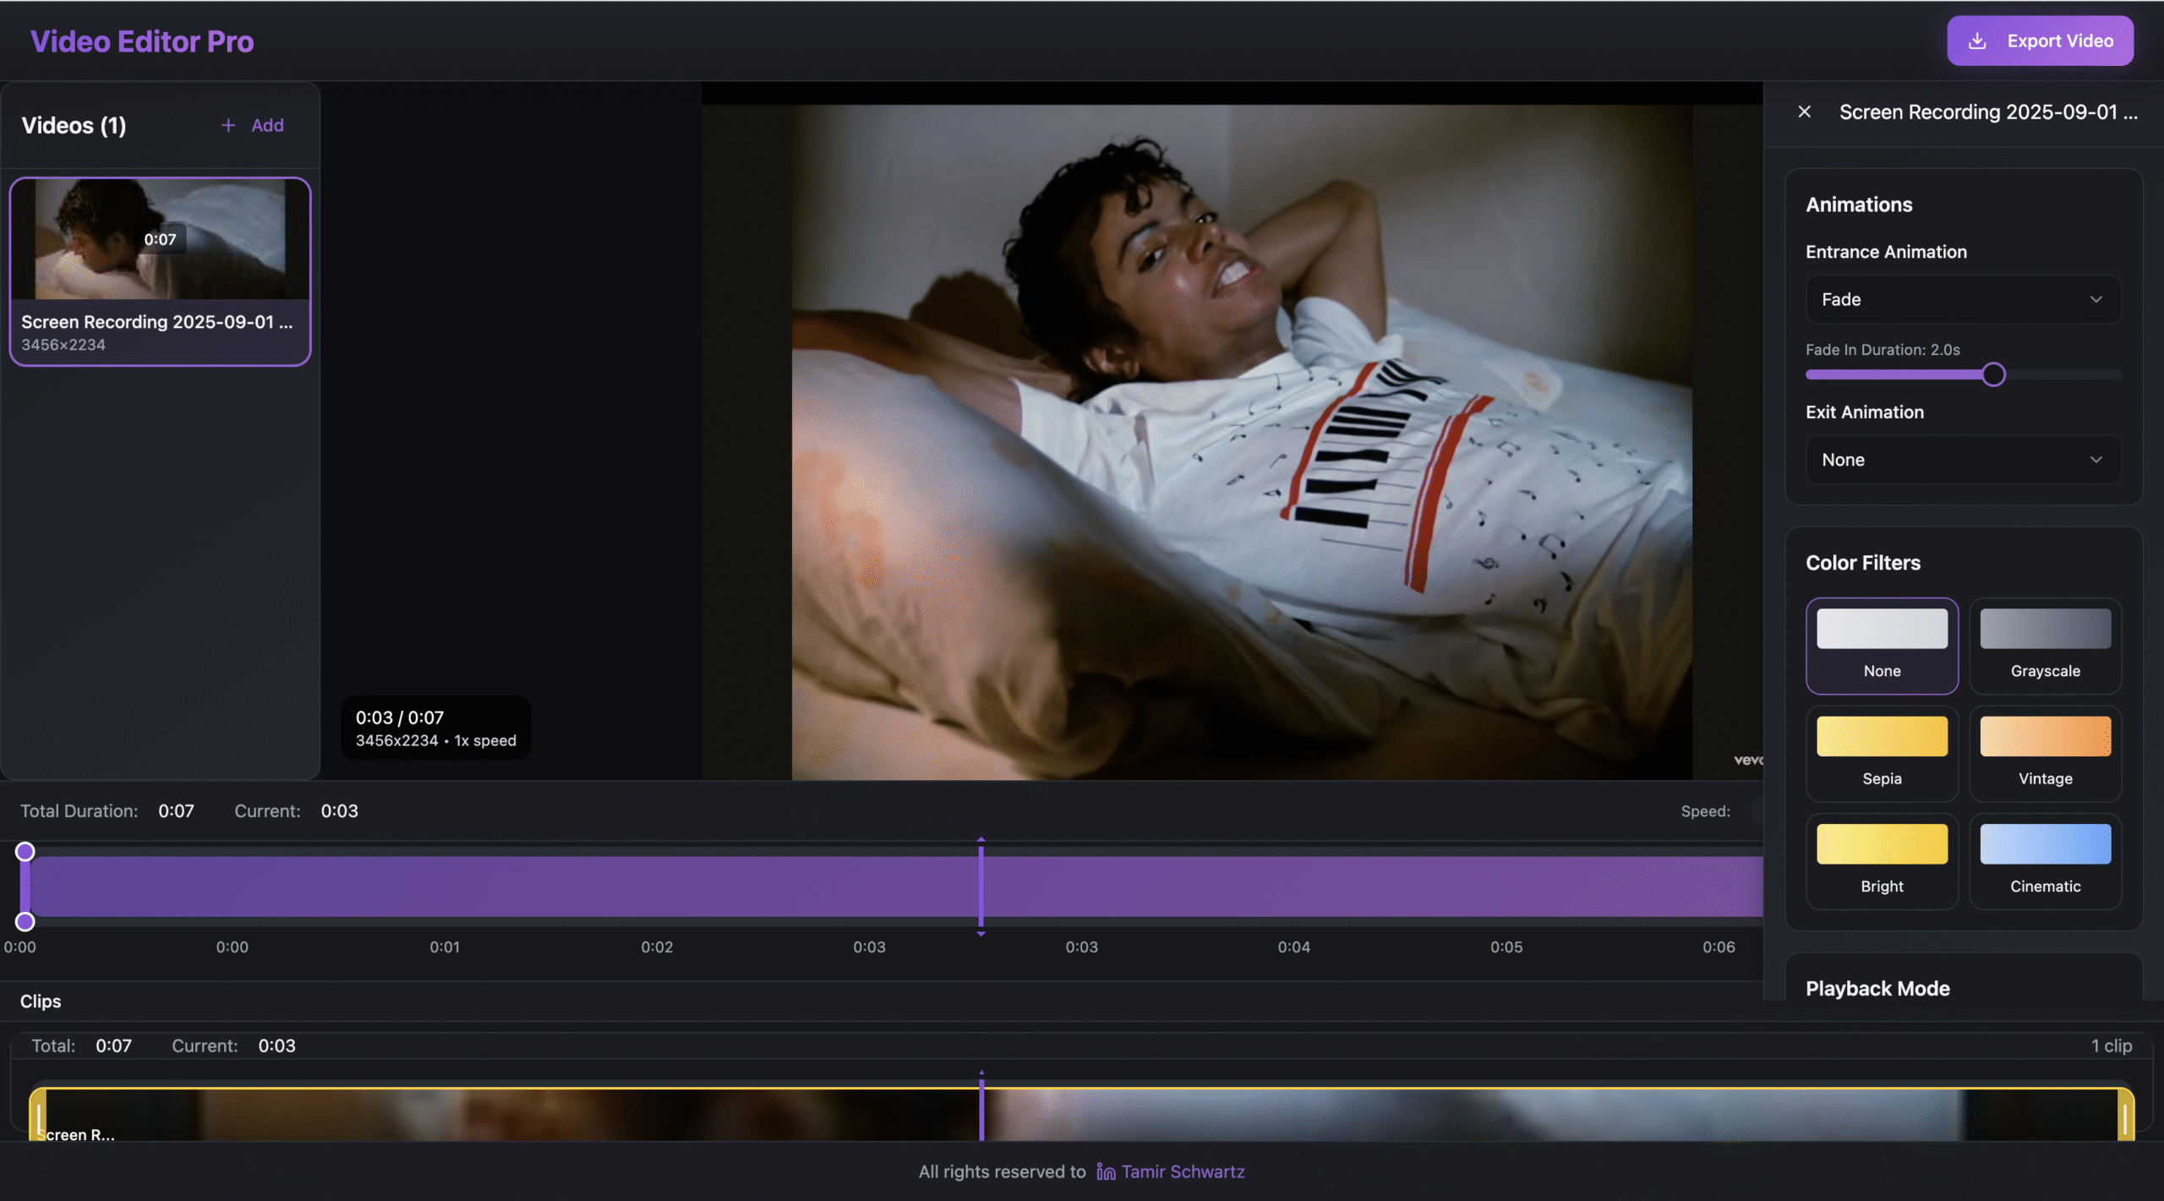Screen dimensions: 2164x1201
Task: Open the Entrance Animation dropdown showing Fade
Action: [1963, 299]
